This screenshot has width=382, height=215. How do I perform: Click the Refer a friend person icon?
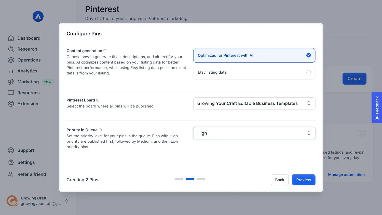point(11,174)
